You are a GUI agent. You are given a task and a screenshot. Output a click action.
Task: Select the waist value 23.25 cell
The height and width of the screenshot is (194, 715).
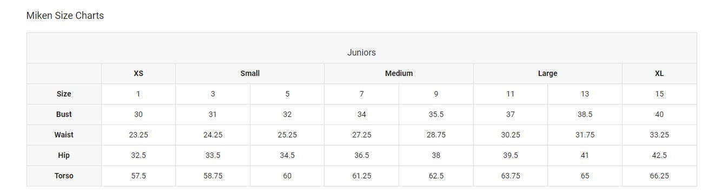pos(138,135)
